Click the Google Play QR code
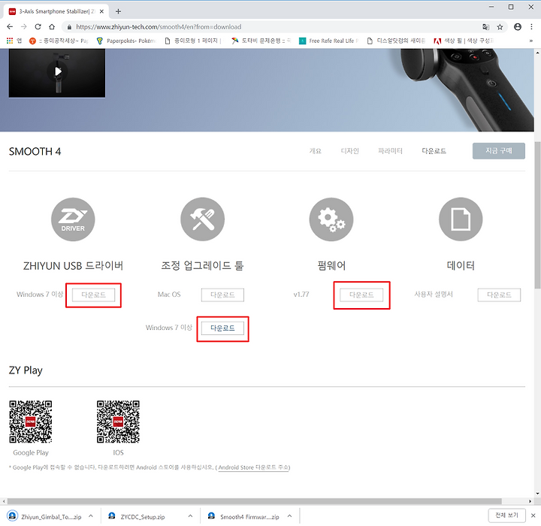The image size is (541, 526). pyautogui.click(x=31, y=422)
